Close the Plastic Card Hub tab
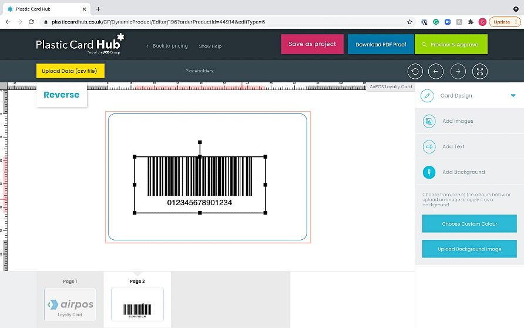The image size is (524, 328). 84,9
